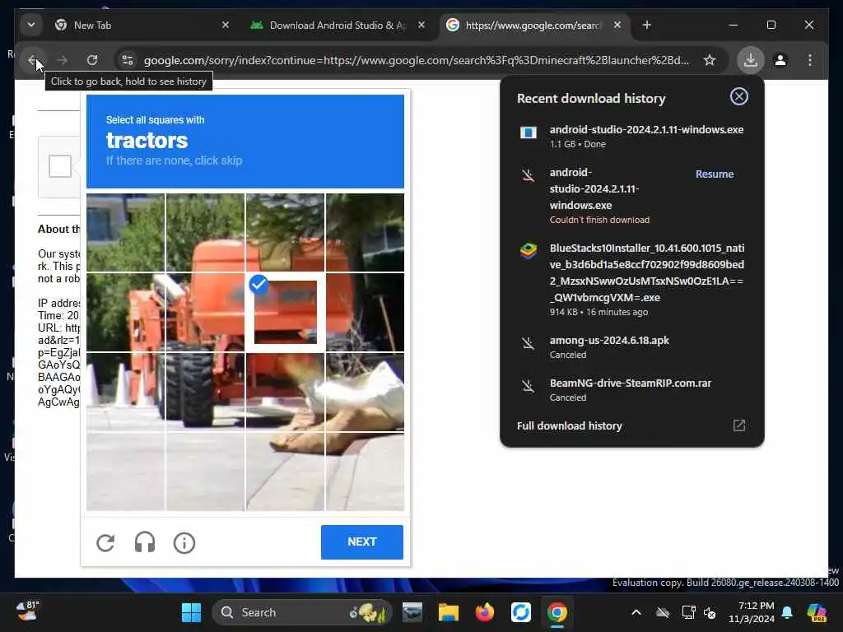Click the muted volume tray icon

(710, 612)
